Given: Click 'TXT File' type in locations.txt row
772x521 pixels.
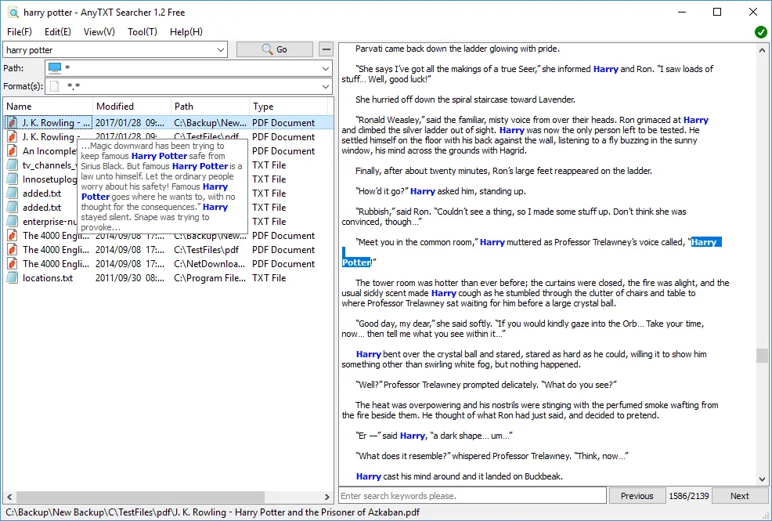Looking at the screenshot, I should point(269,277).
